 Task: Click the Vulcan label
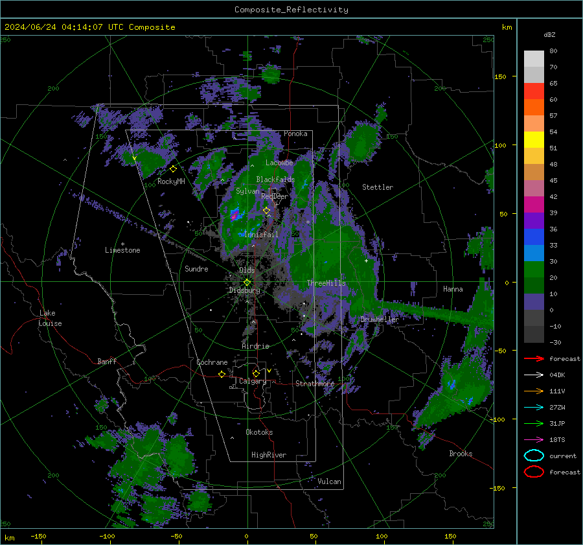(x=330, y=481)
